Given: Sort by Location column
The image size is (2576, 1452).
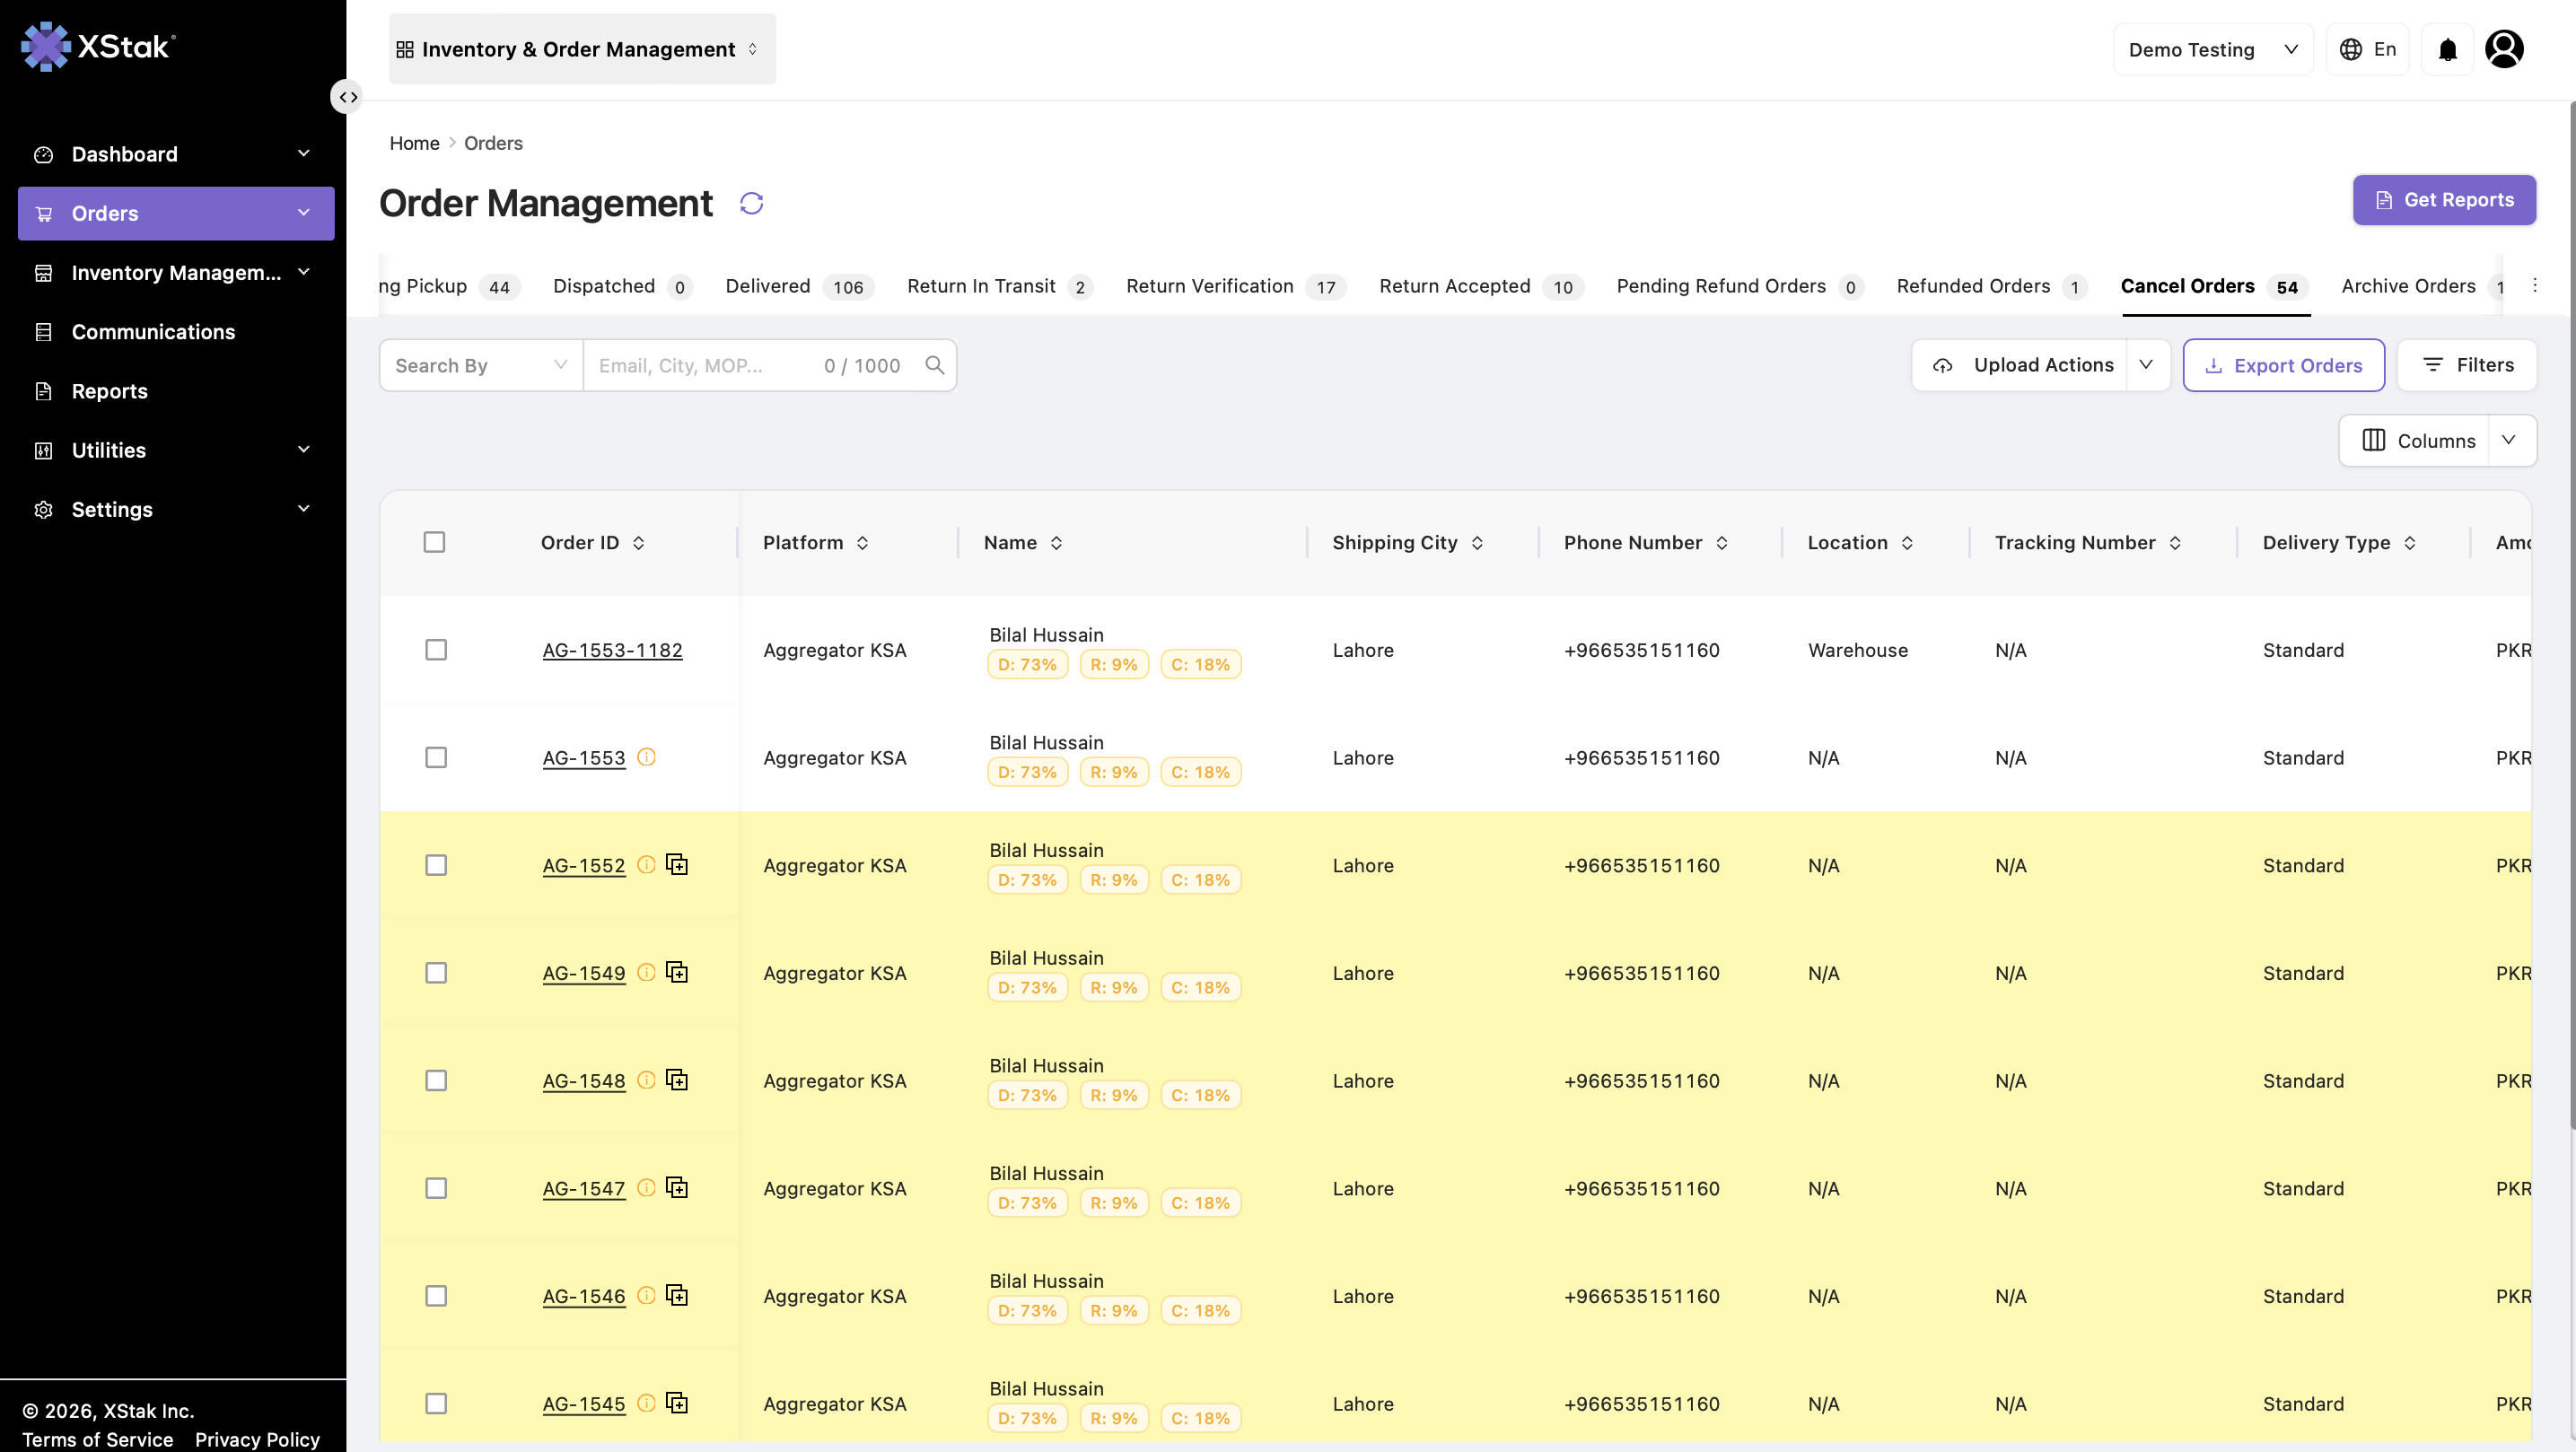Looking at the screenshot, I should tap(1907, 543).
